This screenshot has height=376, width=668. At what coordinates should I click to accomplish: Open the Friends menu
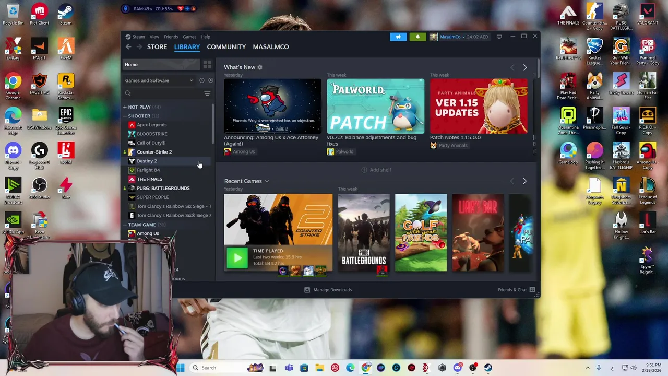[171, 37]
